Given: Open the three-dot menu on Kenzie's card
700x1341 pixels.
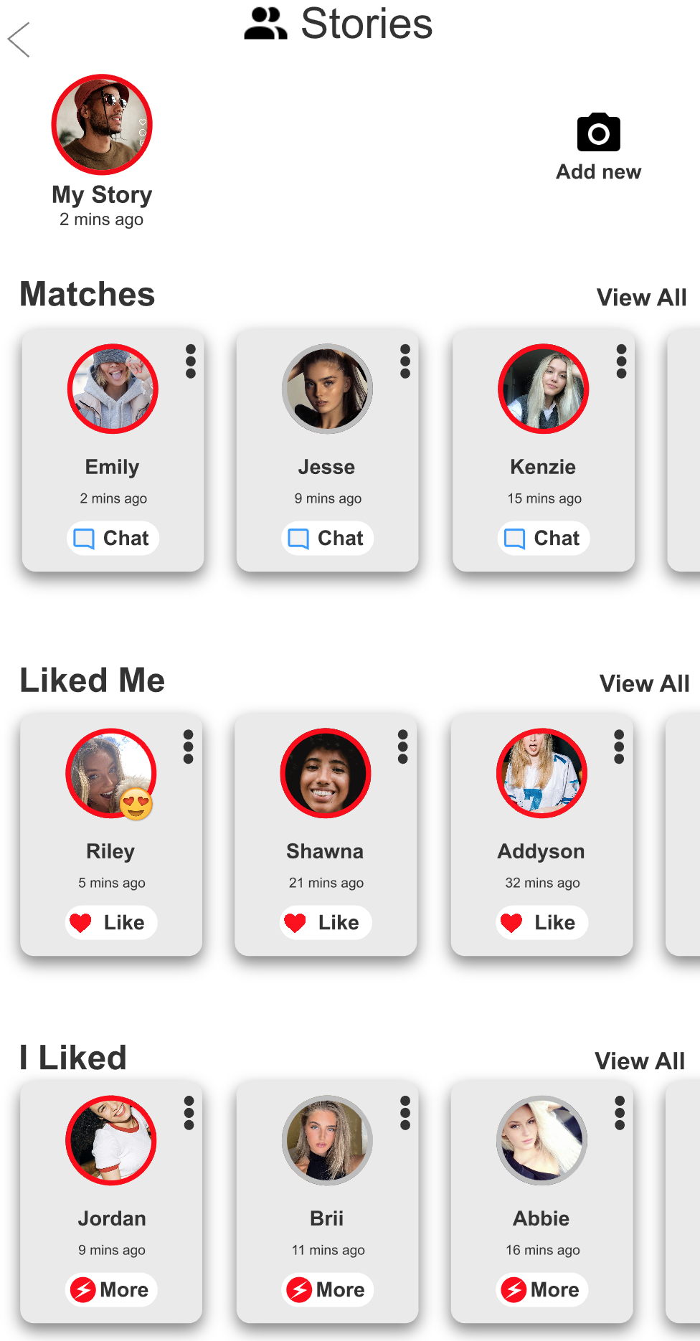Looking at the screenshot, I should (621, 361).
